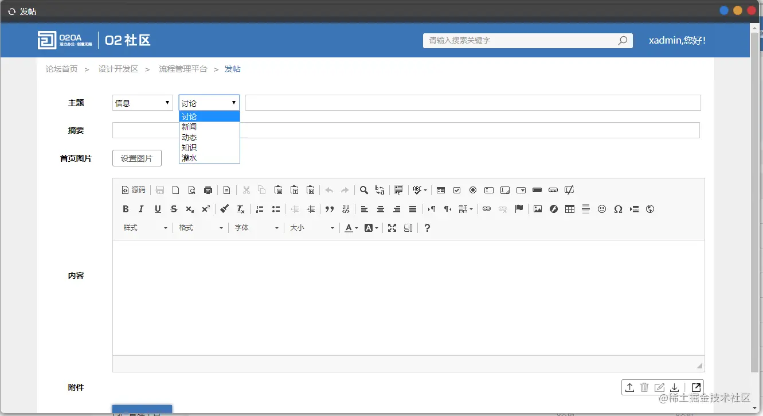Click the 设置图片 button
This screenshot has height=416, width=763.
[137, 158]
